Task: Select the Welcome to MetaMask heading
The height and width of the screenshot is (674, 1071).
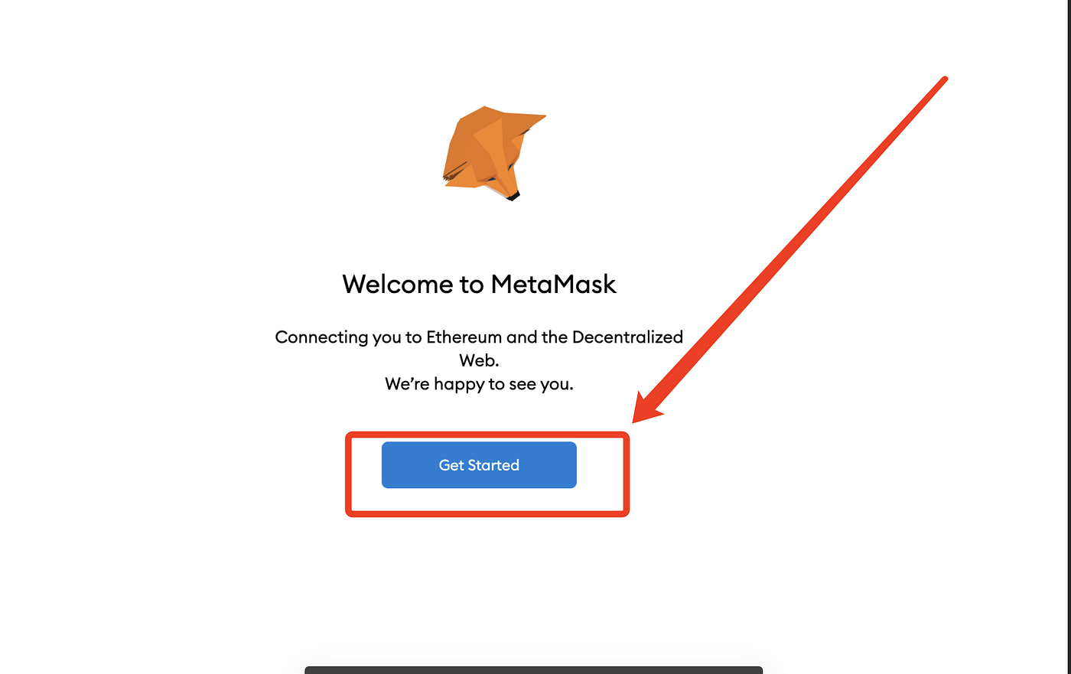Action: [479, 284]
